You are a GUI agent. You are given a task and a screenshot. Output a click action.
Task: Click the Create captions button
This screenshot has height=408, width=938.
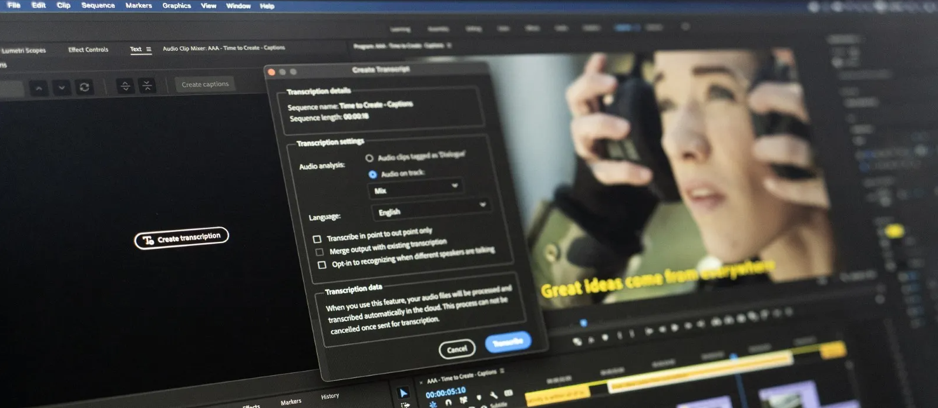[x=205, y=84]
